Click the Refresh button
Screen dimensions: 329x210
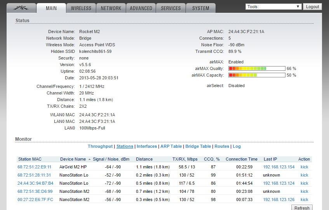point(302,208)
